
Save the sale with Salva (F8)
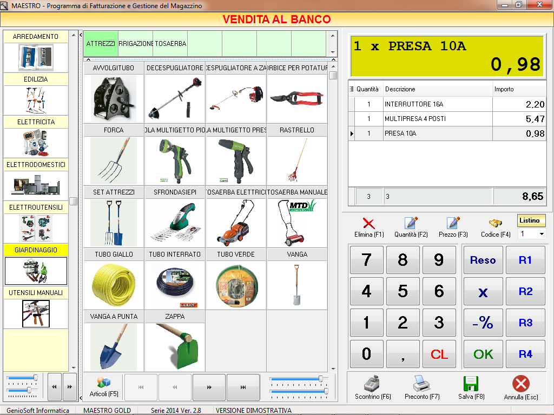471,385
